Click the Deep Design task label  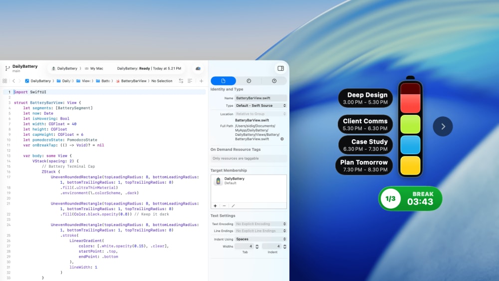tap(365, 98)
